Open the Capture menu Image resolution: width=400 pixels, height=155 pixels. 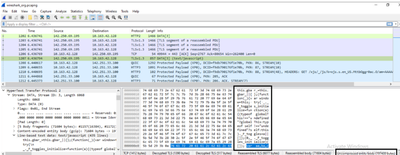click(46, 11)
